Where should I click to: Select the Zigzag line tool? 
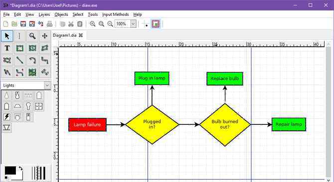coord(45,60)
